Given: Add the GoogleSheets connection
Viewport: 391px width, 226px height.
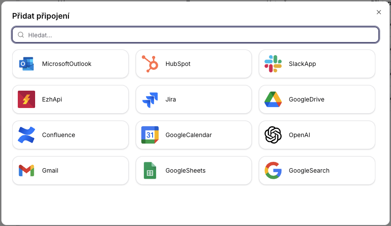Looking at the screenshot, I should [x=194, y=170].
